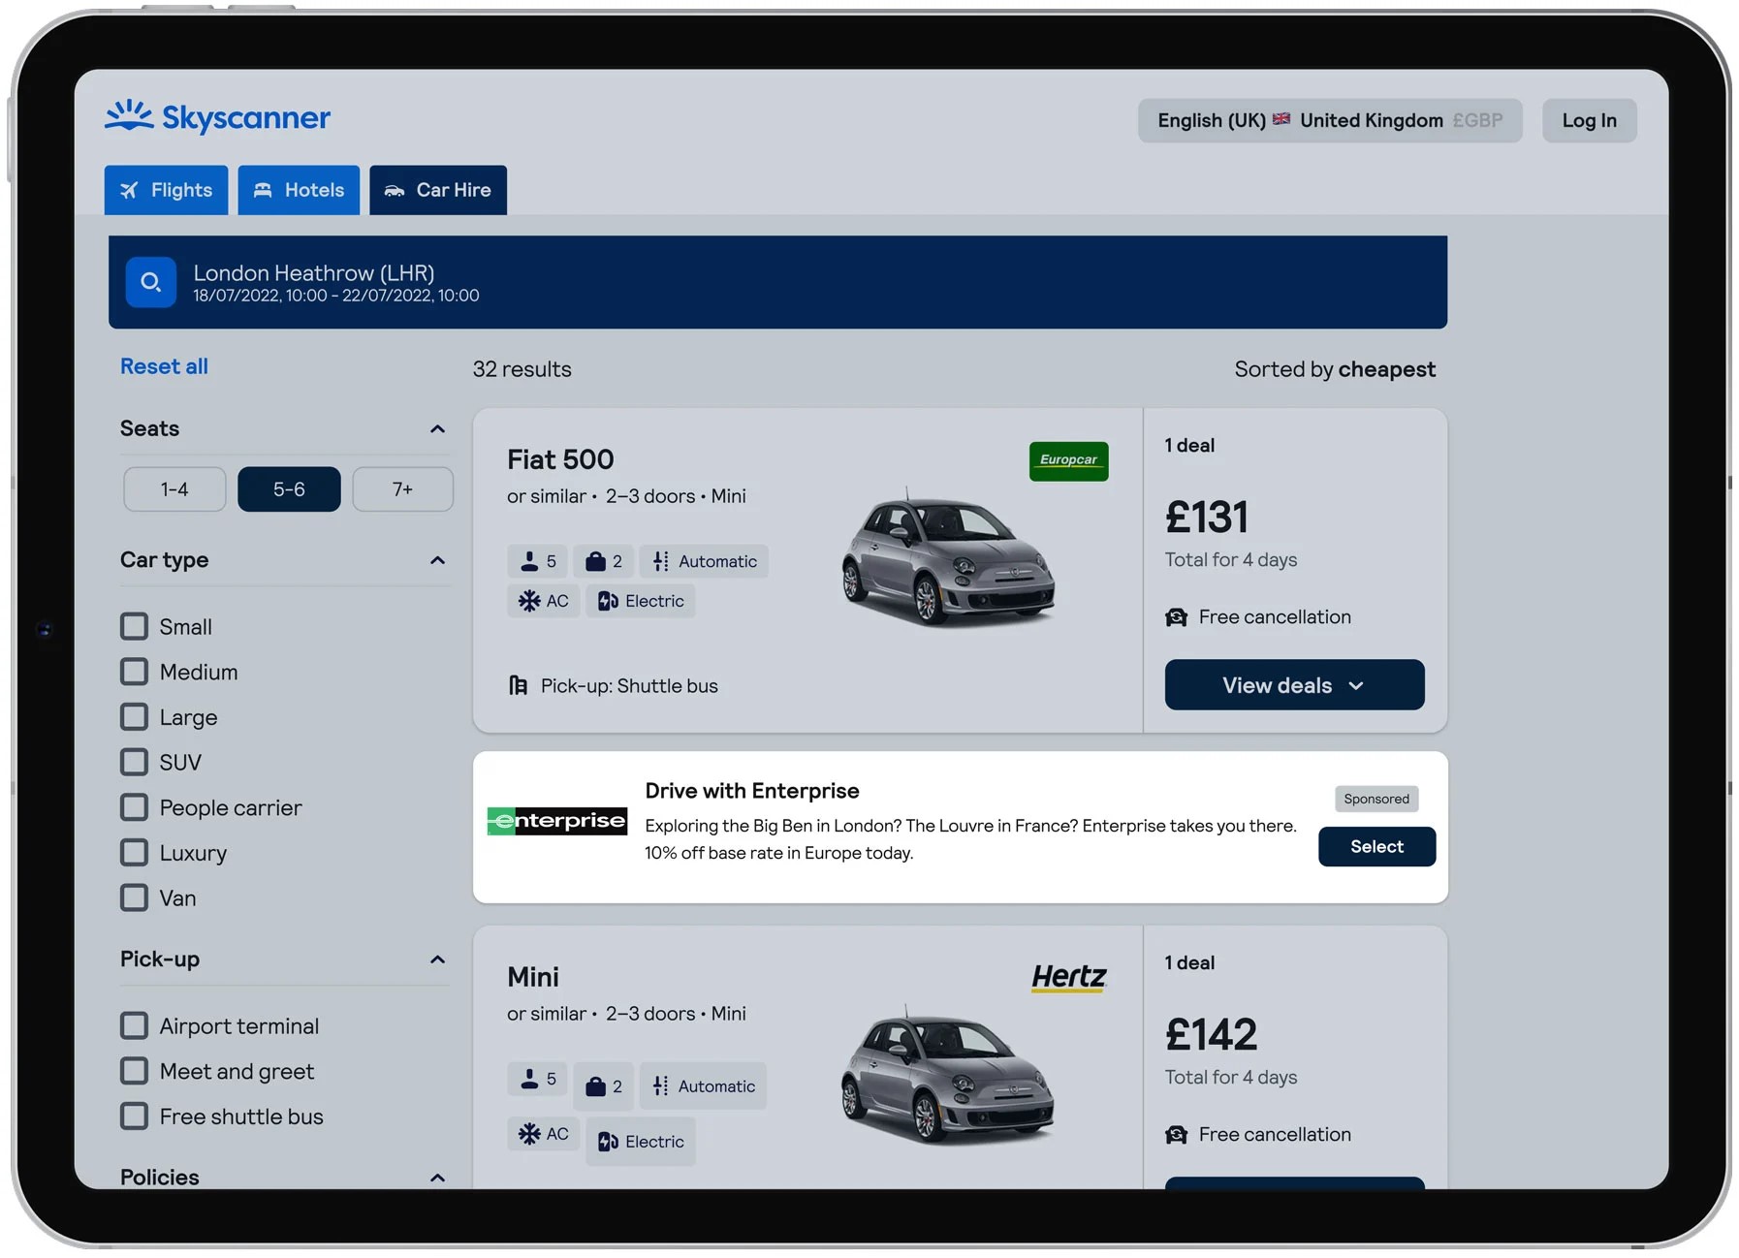The image size is (1739, 1258).
Task: Expand View deals for Fiat 500
Action: [x=1294, y=685]
